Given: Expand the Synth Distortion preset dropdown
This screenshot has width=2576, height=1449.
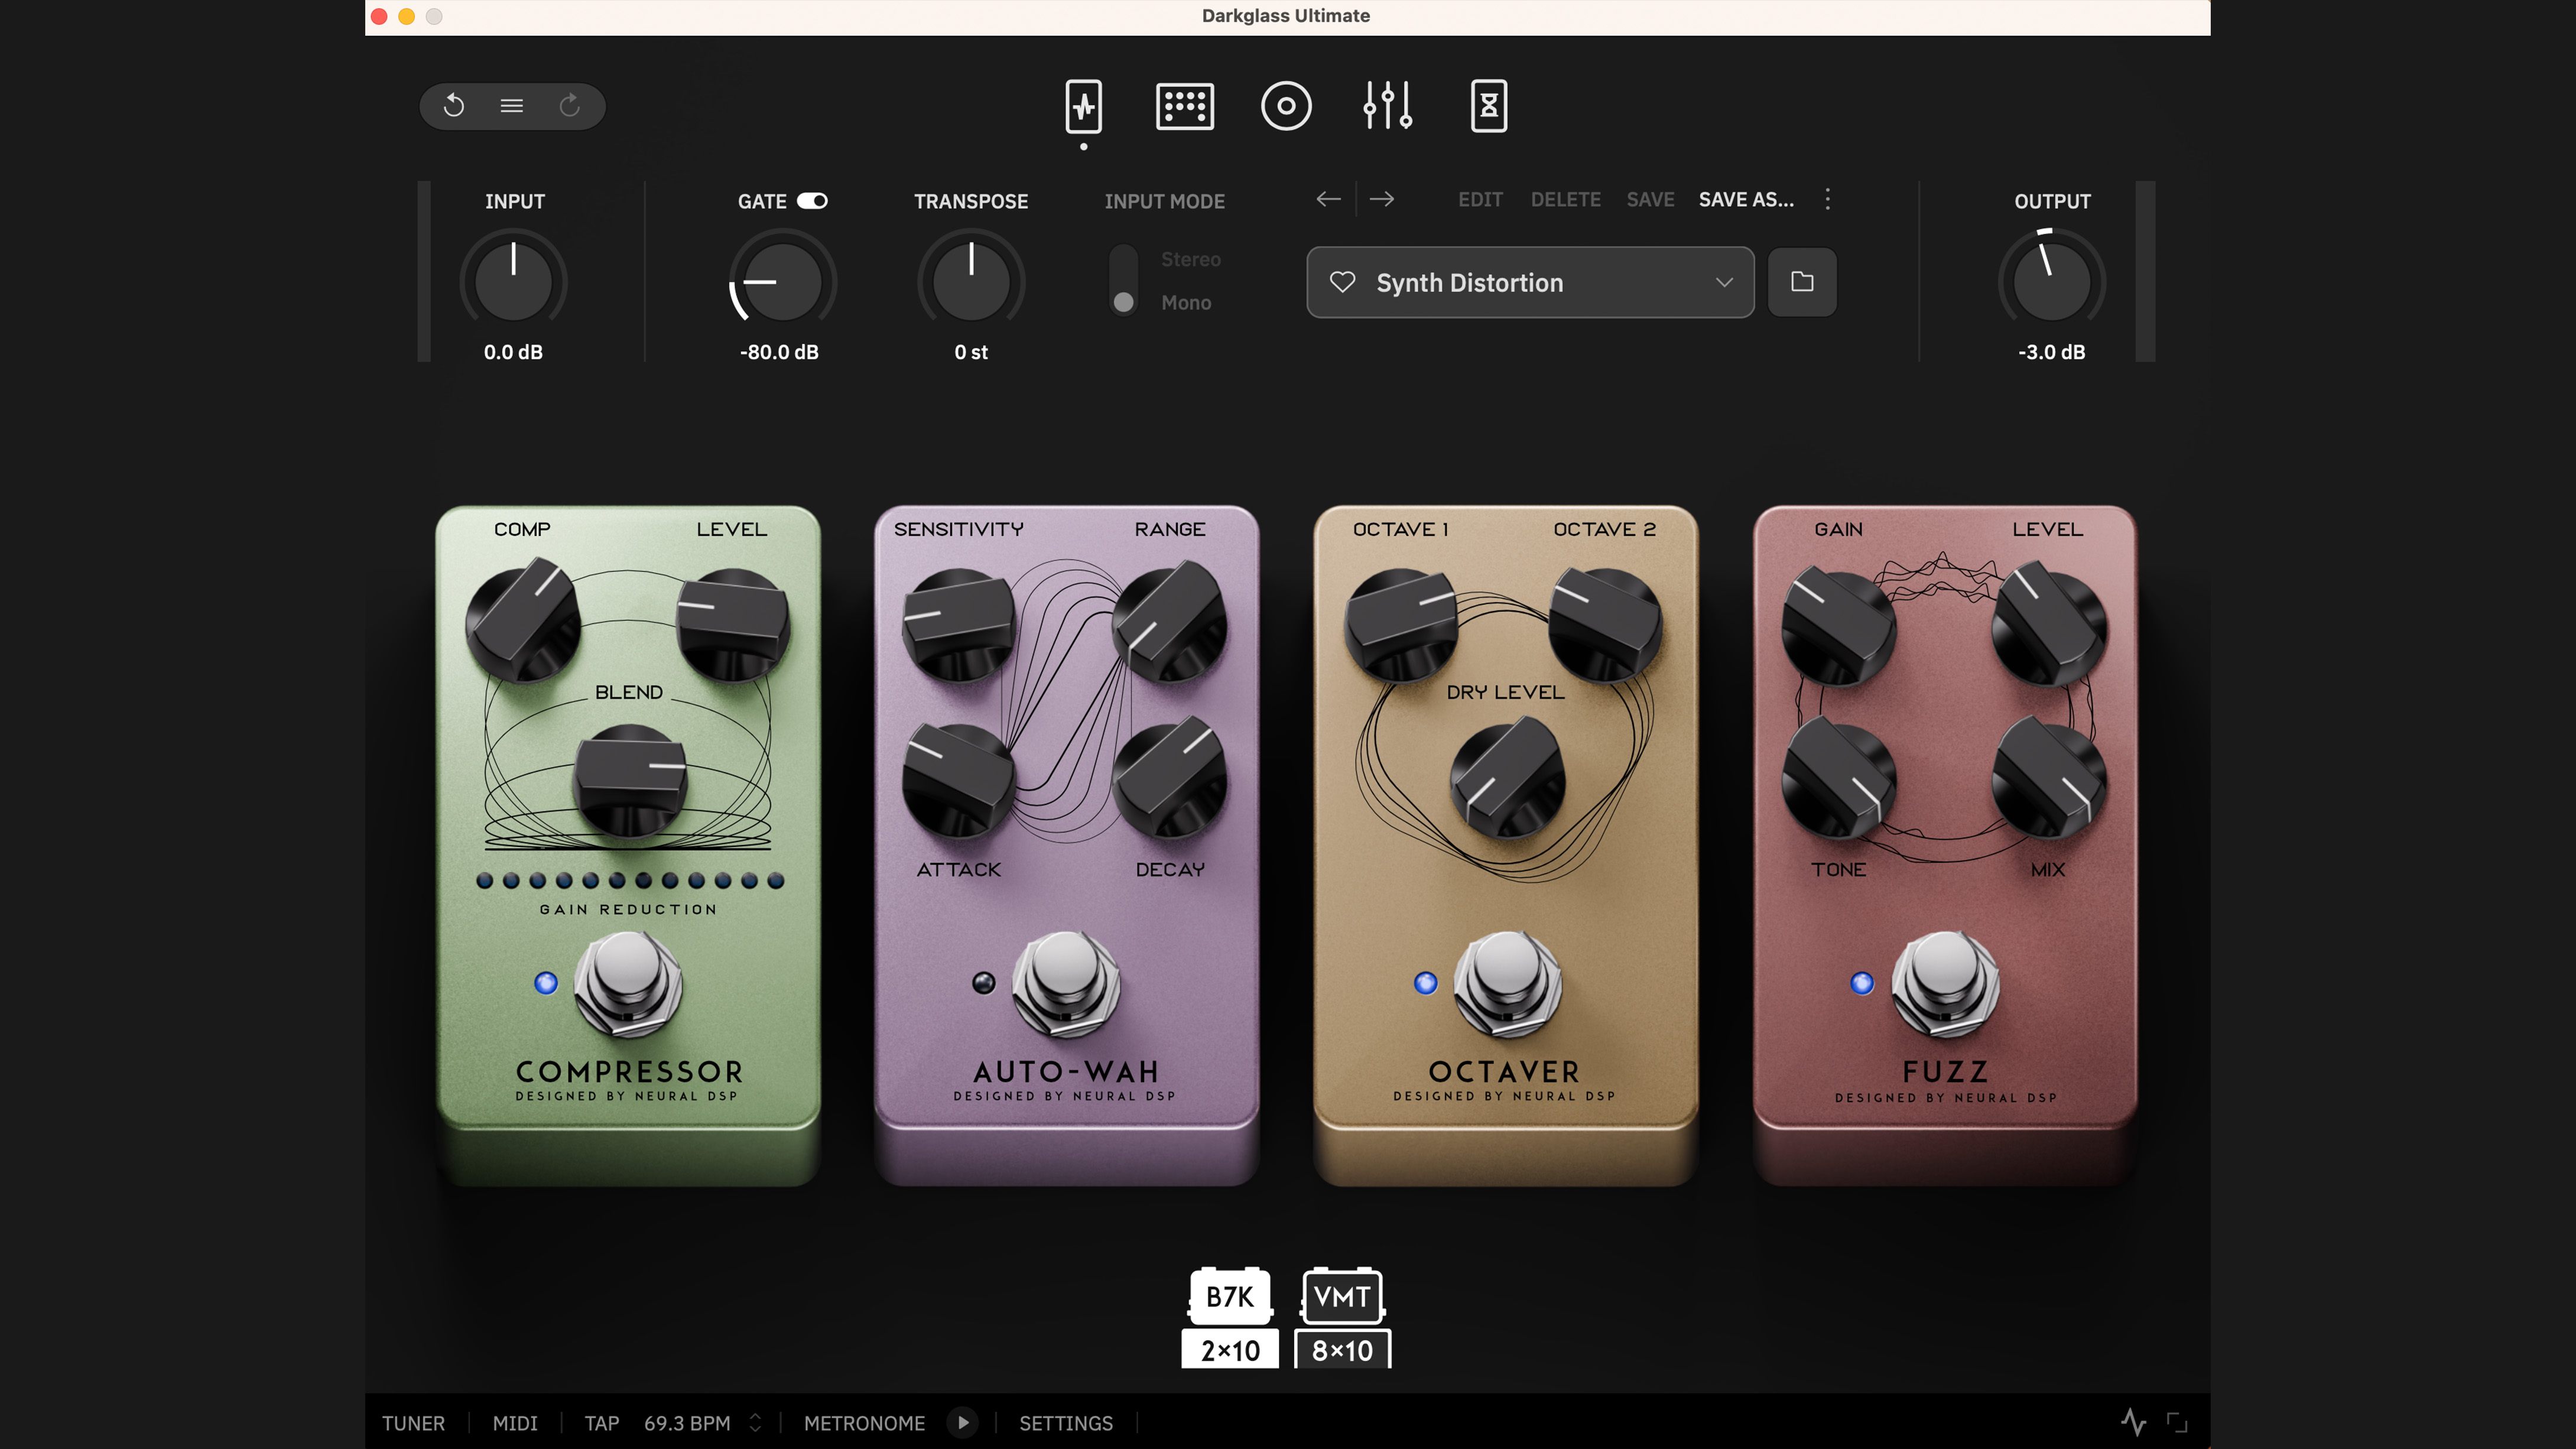Looking at the screenshot, I should (1724, 282).
